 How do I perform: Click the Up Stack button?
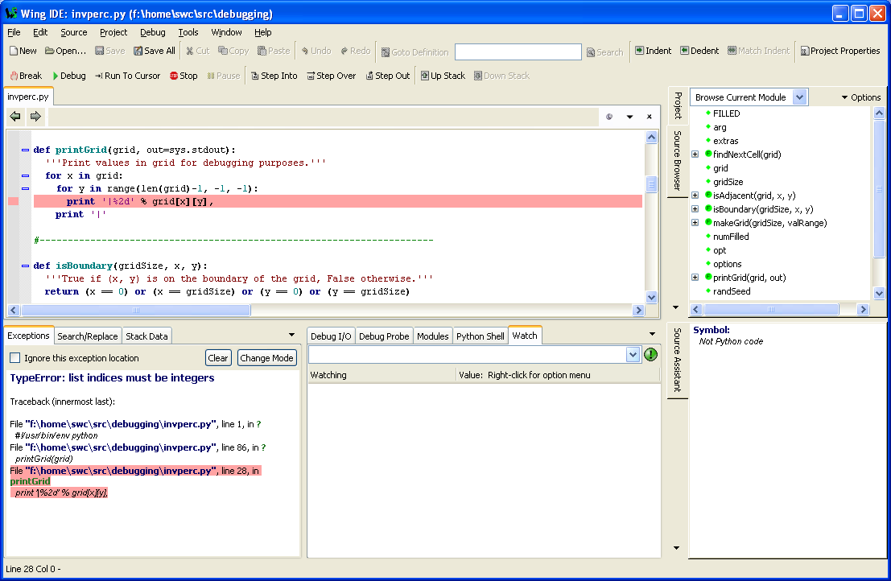pyautogui.click(x=443, y=76)
